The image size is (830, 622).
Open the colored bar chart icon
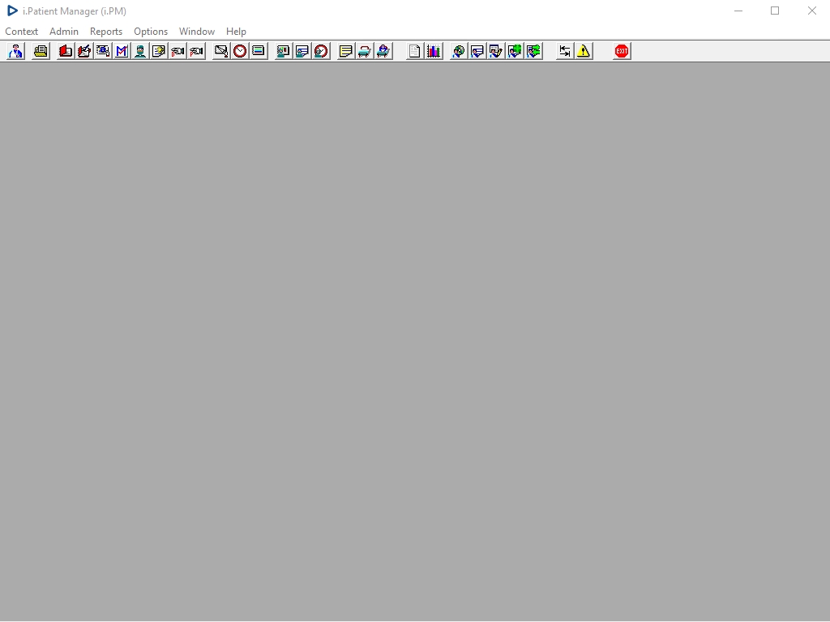434,51
